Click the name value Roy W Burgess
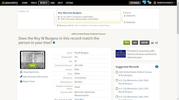The image size is (179, 100). tap(81, 53)
